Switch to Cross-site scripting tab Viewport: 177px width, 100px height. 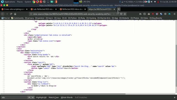tap(14, 9)
